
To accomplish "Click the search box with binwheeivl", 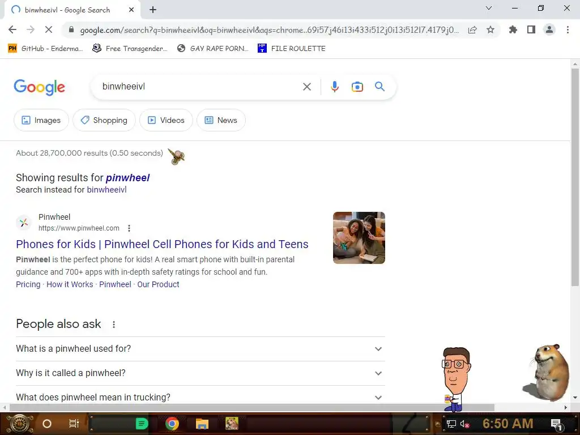I will click(x=200, y=87).
